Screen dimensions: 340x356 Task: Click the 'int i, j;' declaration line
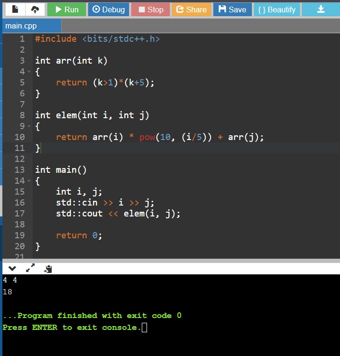(x=79, y=192)
